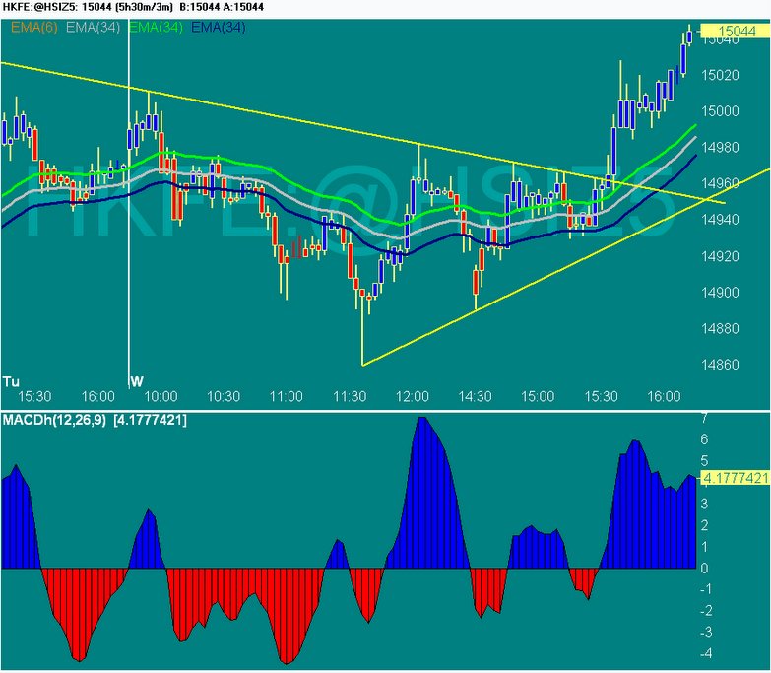The height and width of the screenshot is (673, 771).
Task: Click the 12:00 time axis label
Action: [x=412, y=396]
